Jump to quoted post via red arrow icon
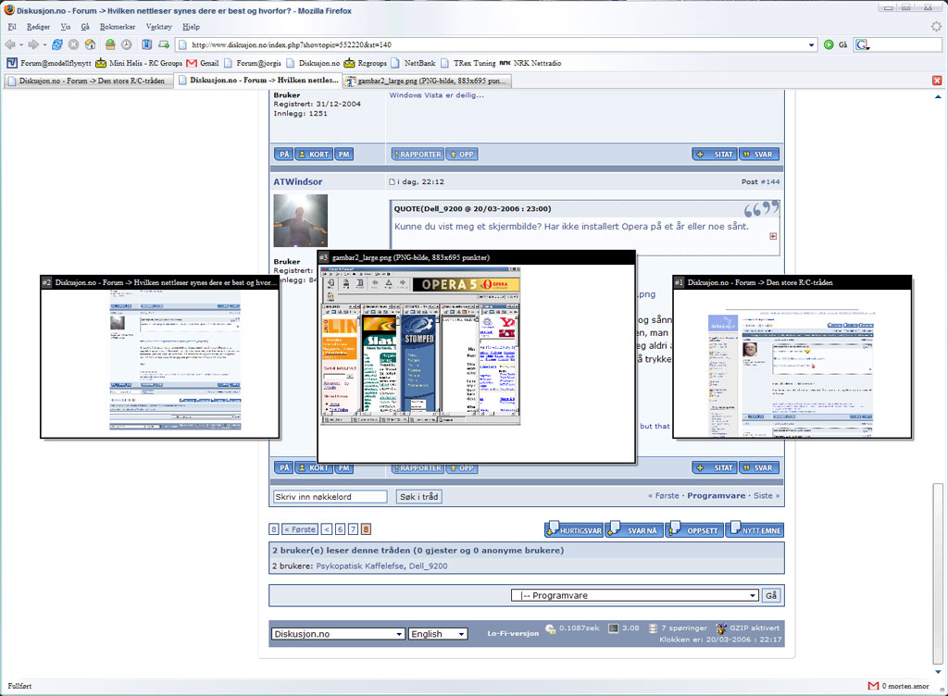The image size is (948, 696). [x=773, y=236]
